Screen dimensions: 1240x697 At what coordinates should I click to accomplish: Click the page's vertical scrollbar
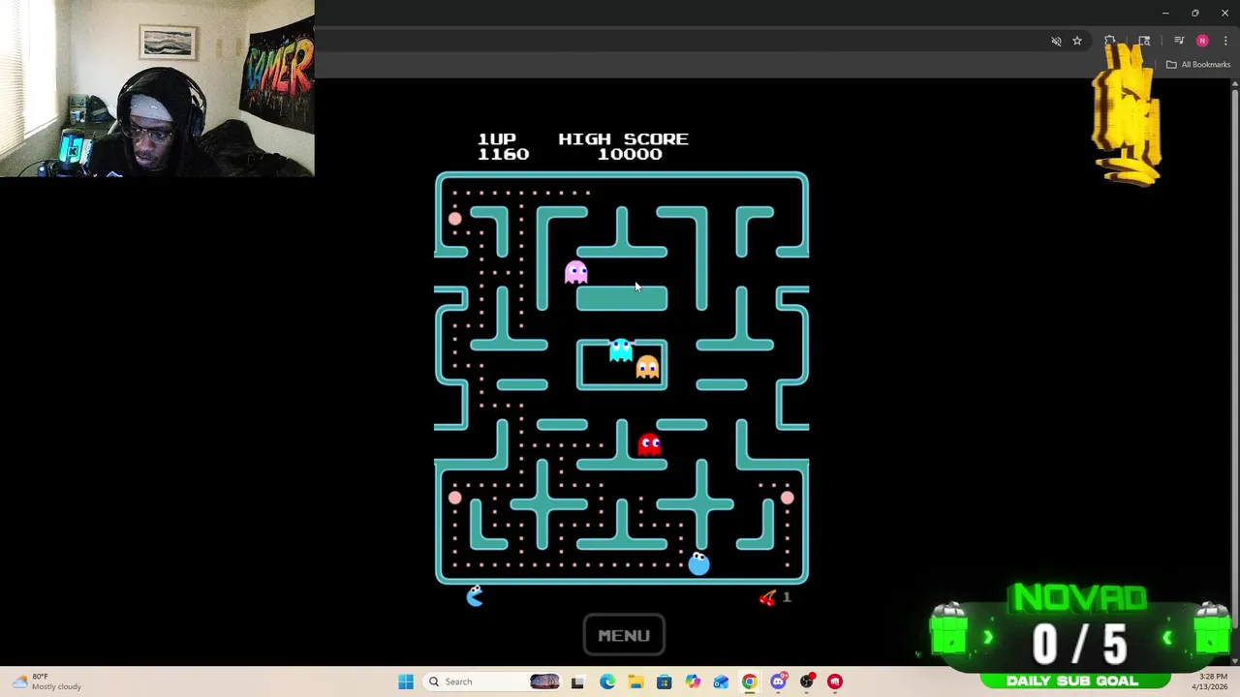click(1234, 373)
